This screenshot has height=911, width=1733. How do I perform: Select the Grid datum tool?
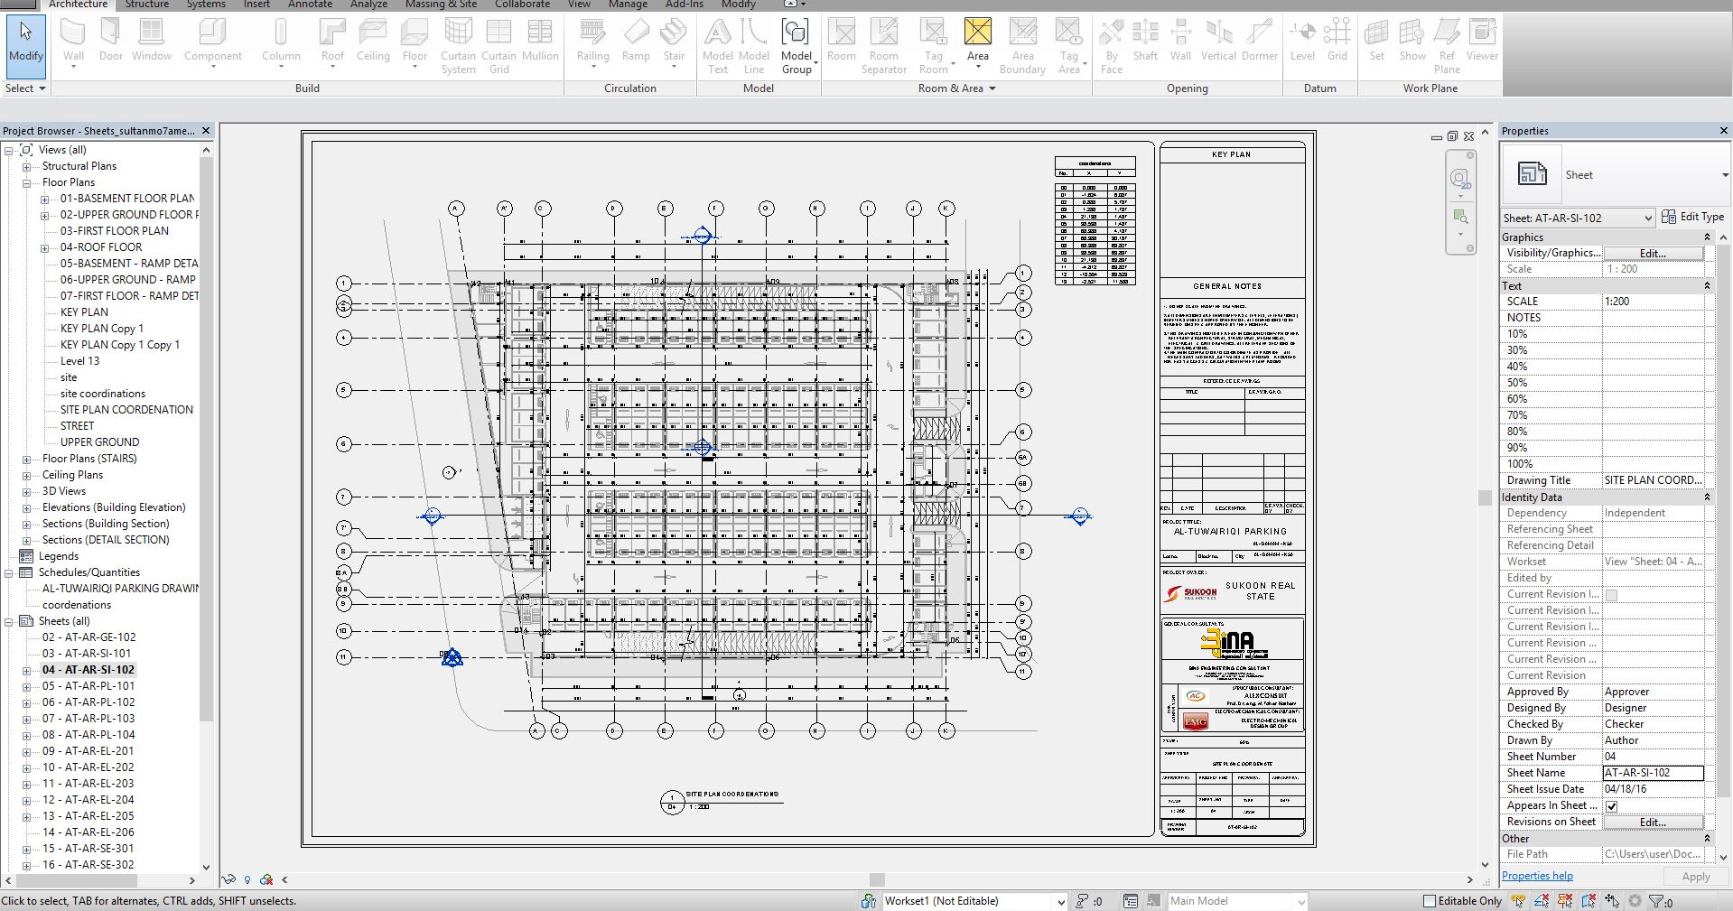pos(1337,42)
